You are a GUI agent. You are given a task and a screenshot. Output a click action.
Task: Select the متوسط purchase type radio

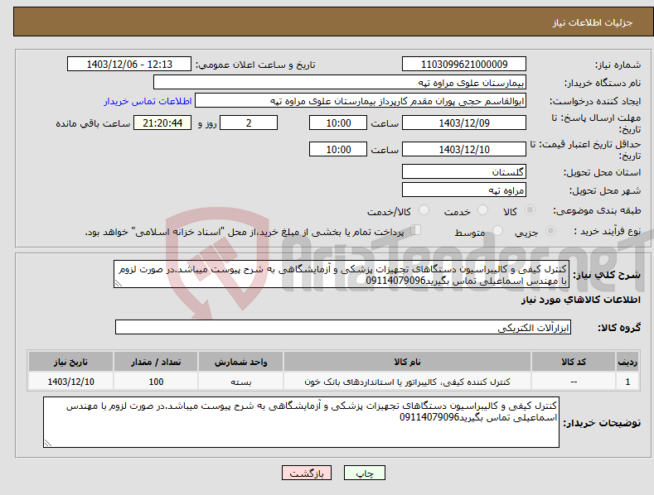point(497,230)
